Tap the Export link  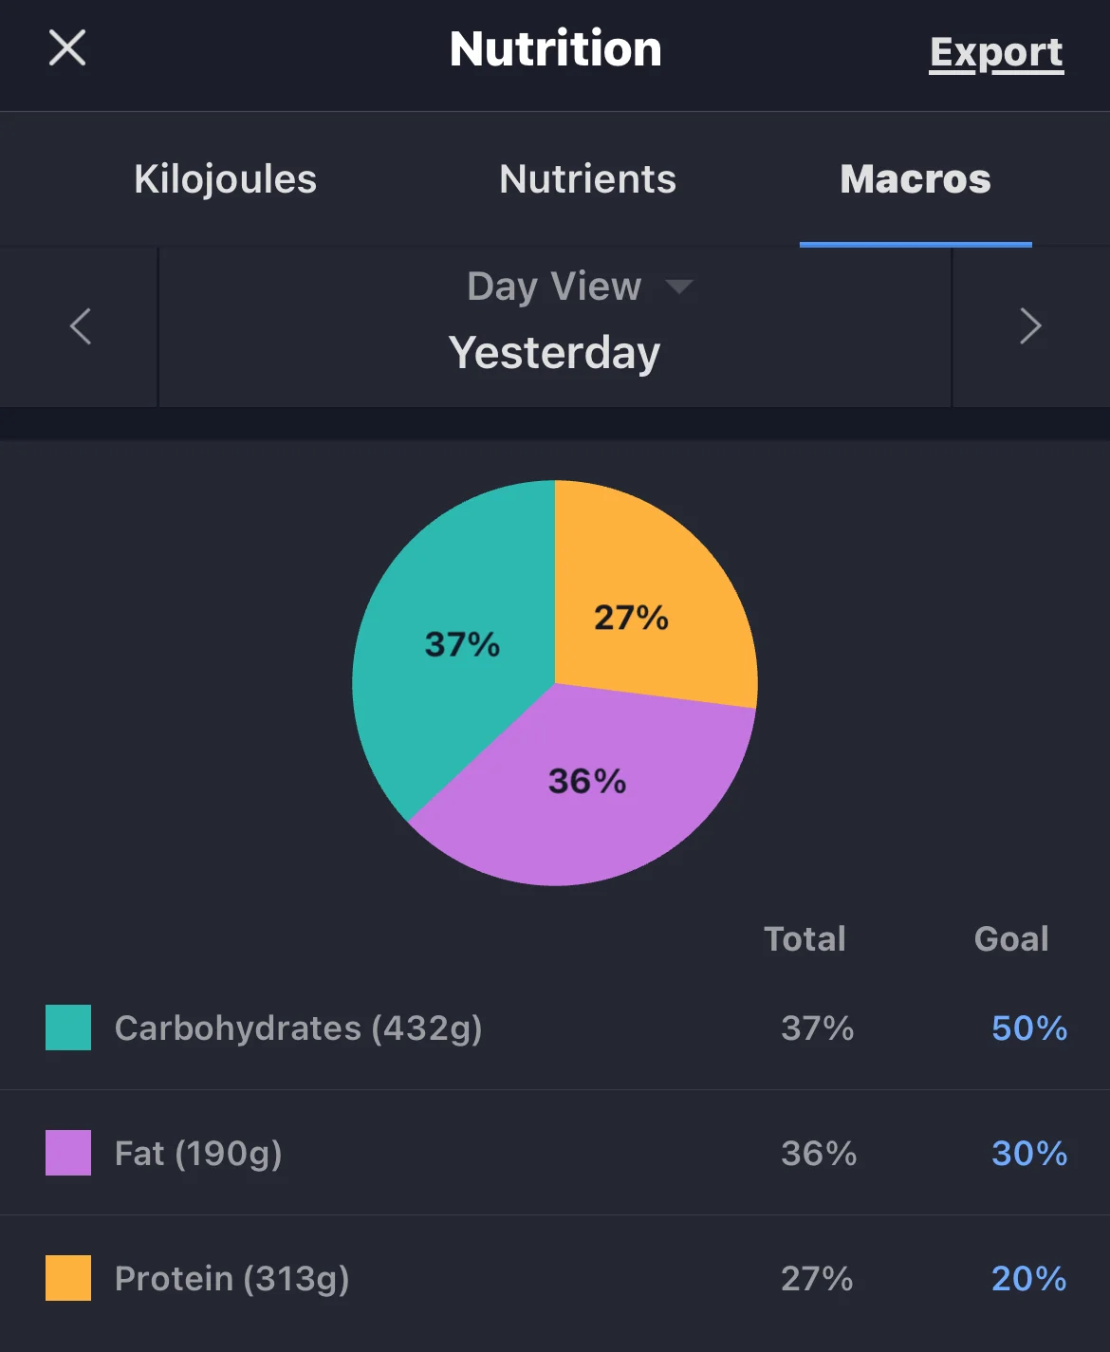996,52
